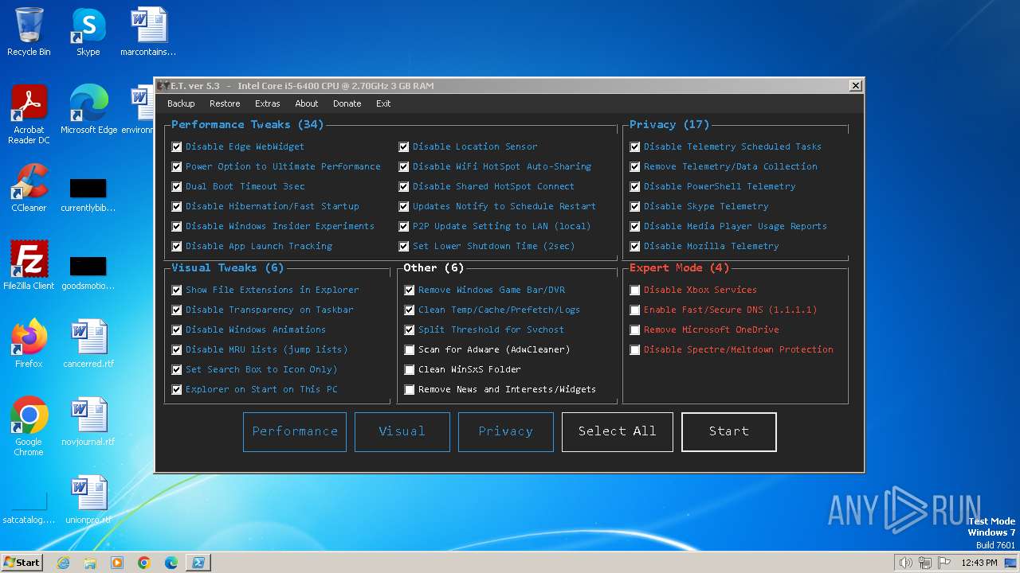Uncheck Remove Windows Game Bar/DVR
Image resolution: width=1020 pixels, height=573 pixels.
[410, 290]
